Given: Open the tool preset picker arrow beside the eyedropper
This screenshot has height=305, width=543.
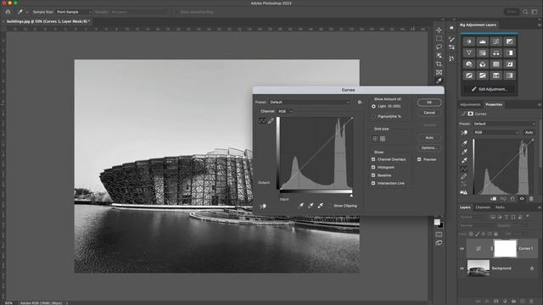Looking at the screenshot, I should click(x=27, y=12).
